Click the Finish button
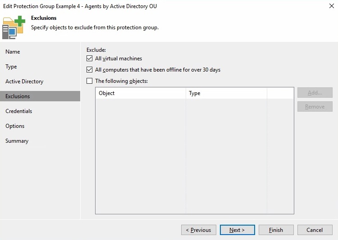 [x=276, y=230]
